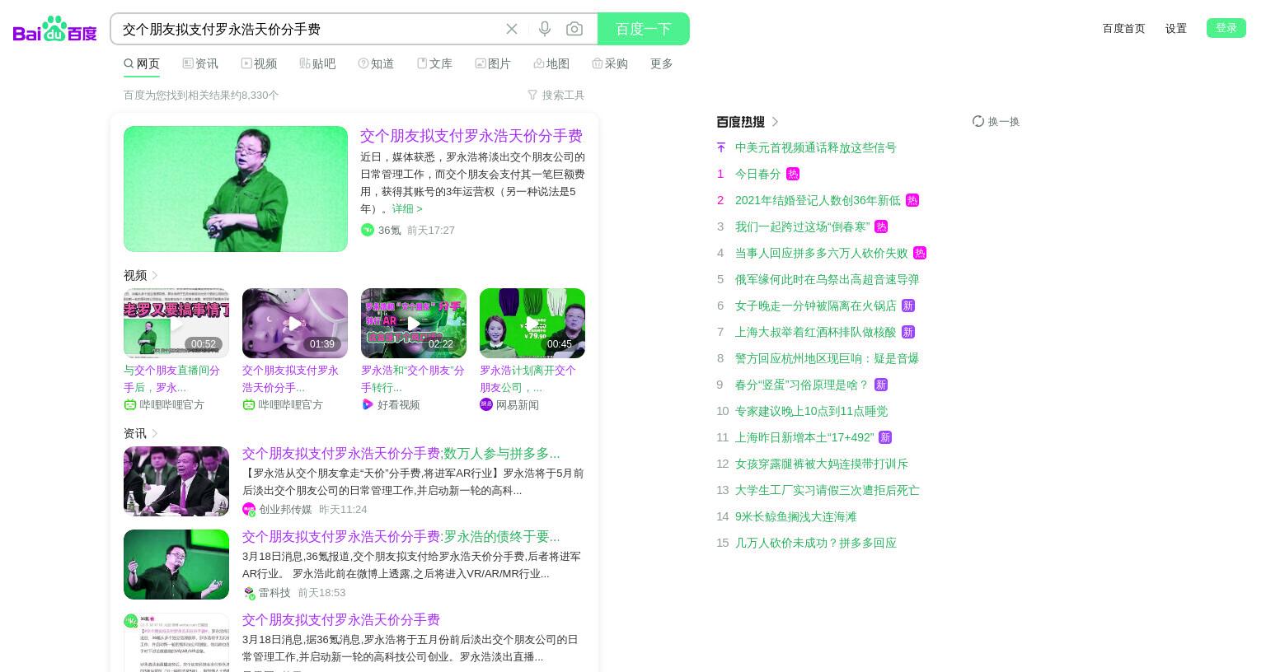Open video title 与交个朋友直播间分手后

(172, 379)
